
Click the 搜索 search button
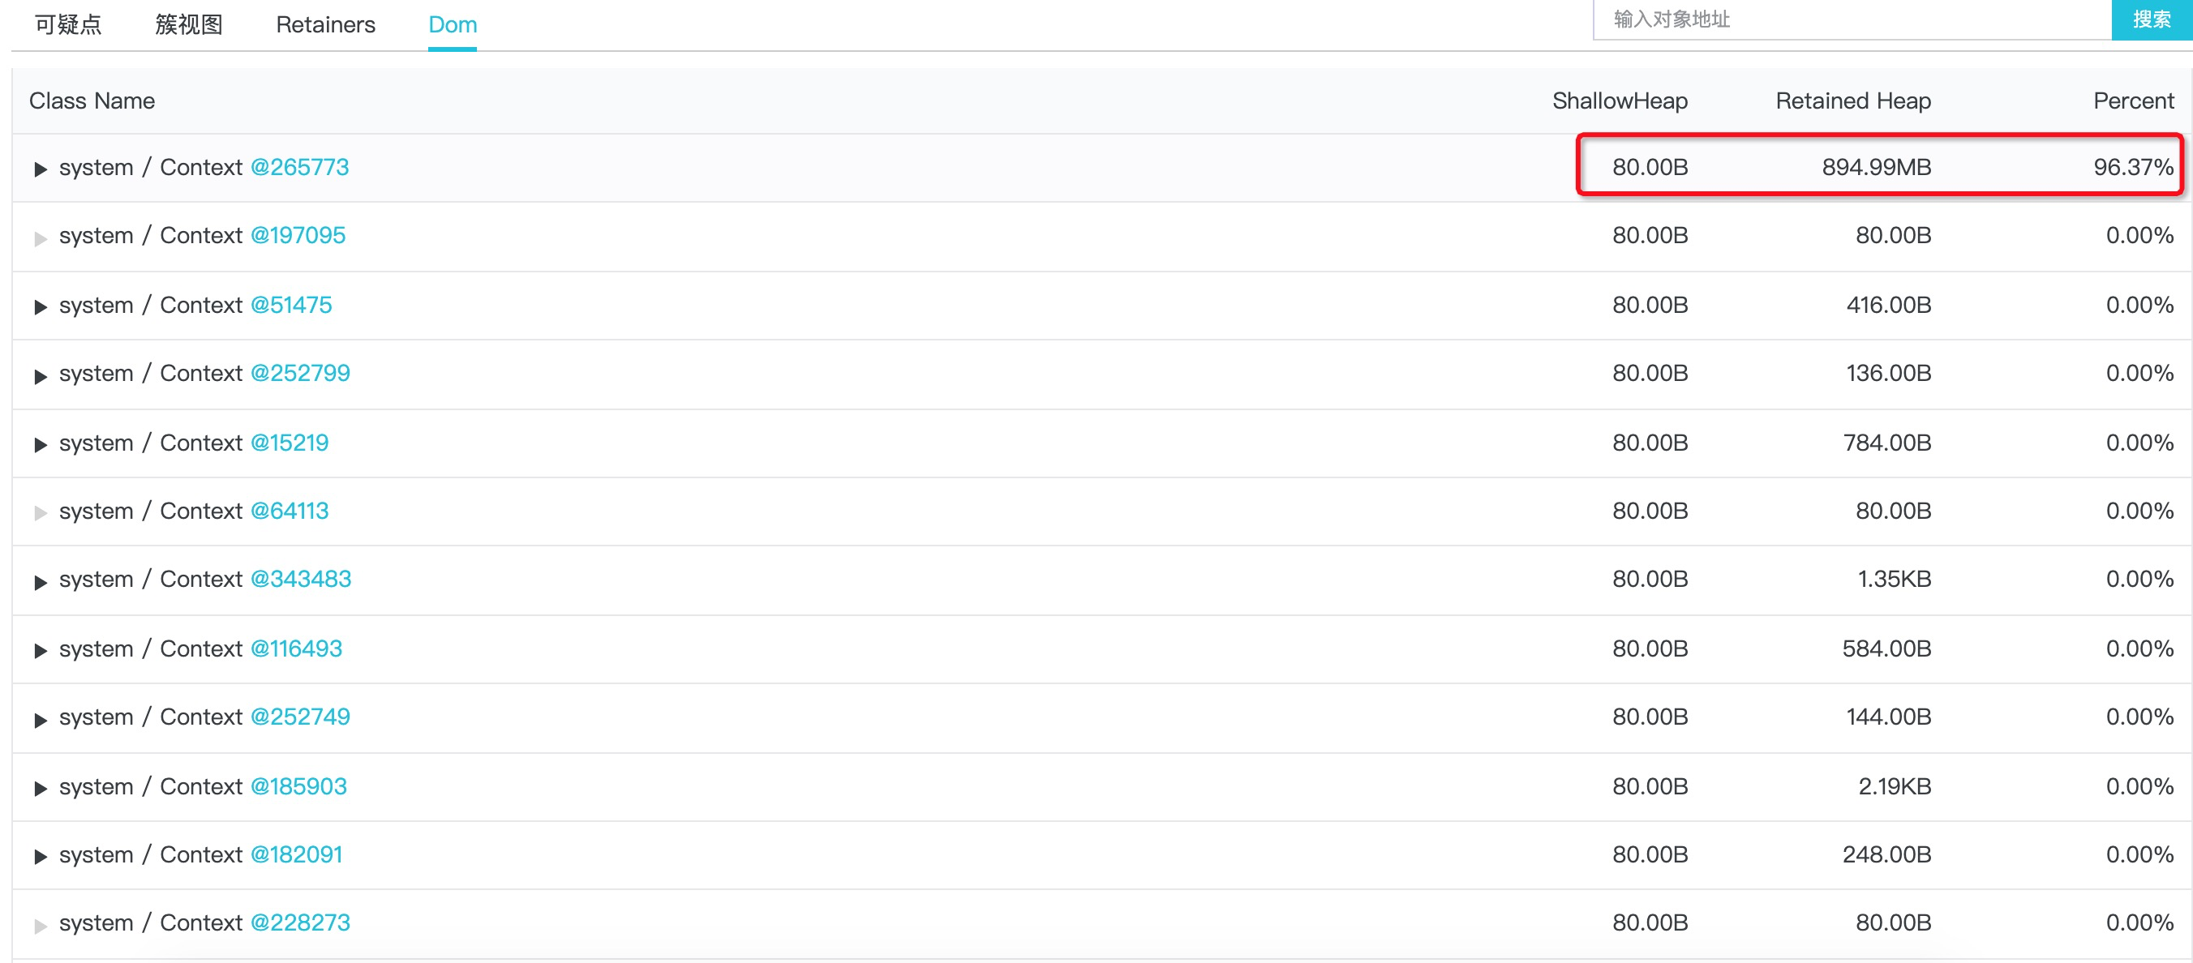pos(2152,19)
